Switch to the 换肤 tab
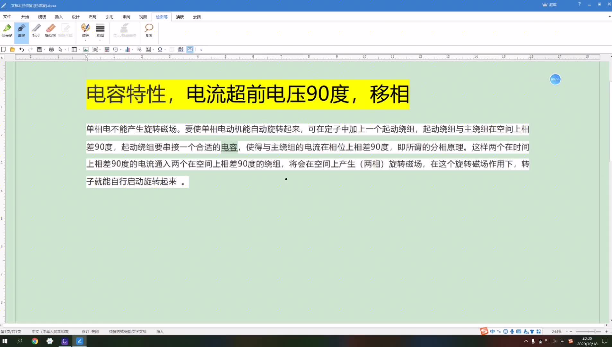Viewport: 612px width, 347px height. point(180,17)
